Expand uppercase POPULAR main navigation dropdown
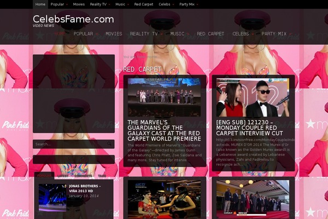Image resolution: width=328 pixels, height=219 pixels. 86,33
